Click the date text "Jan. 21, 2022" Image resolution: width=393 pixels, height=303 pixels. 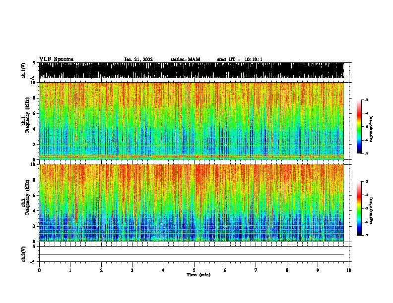point(138,59)
